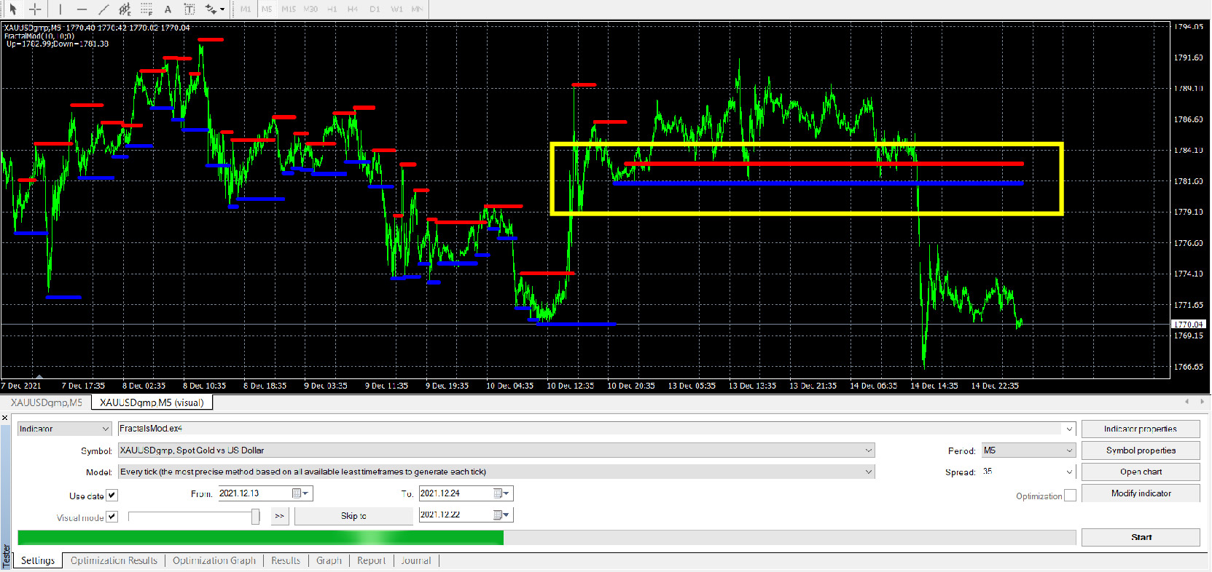Choose the vertical line drawing tool
Image resolution: width=1212 pixels, height=572 pixels.
[x=60, y=9]
